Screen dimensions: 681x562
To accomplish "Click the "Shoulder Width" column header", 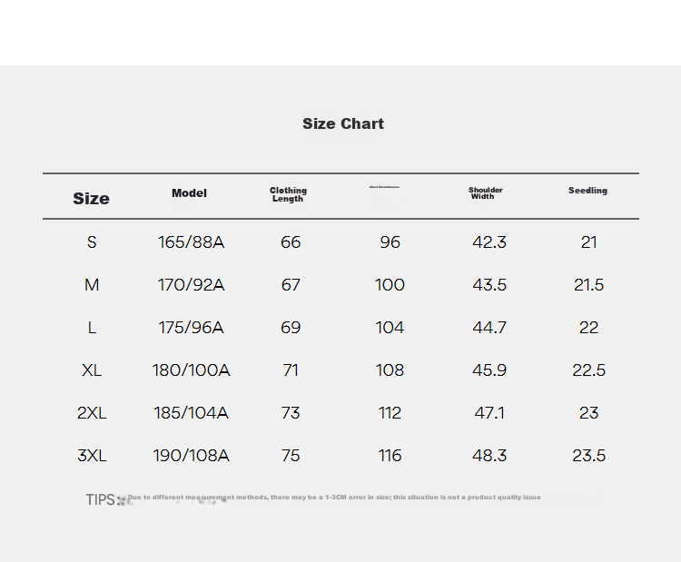I will (485, 193).
